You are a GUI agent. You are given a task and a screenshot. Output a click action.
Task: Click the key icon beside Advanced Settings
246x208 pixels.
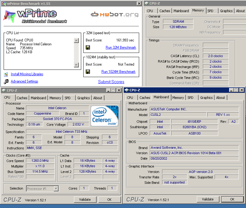point(6,81)
